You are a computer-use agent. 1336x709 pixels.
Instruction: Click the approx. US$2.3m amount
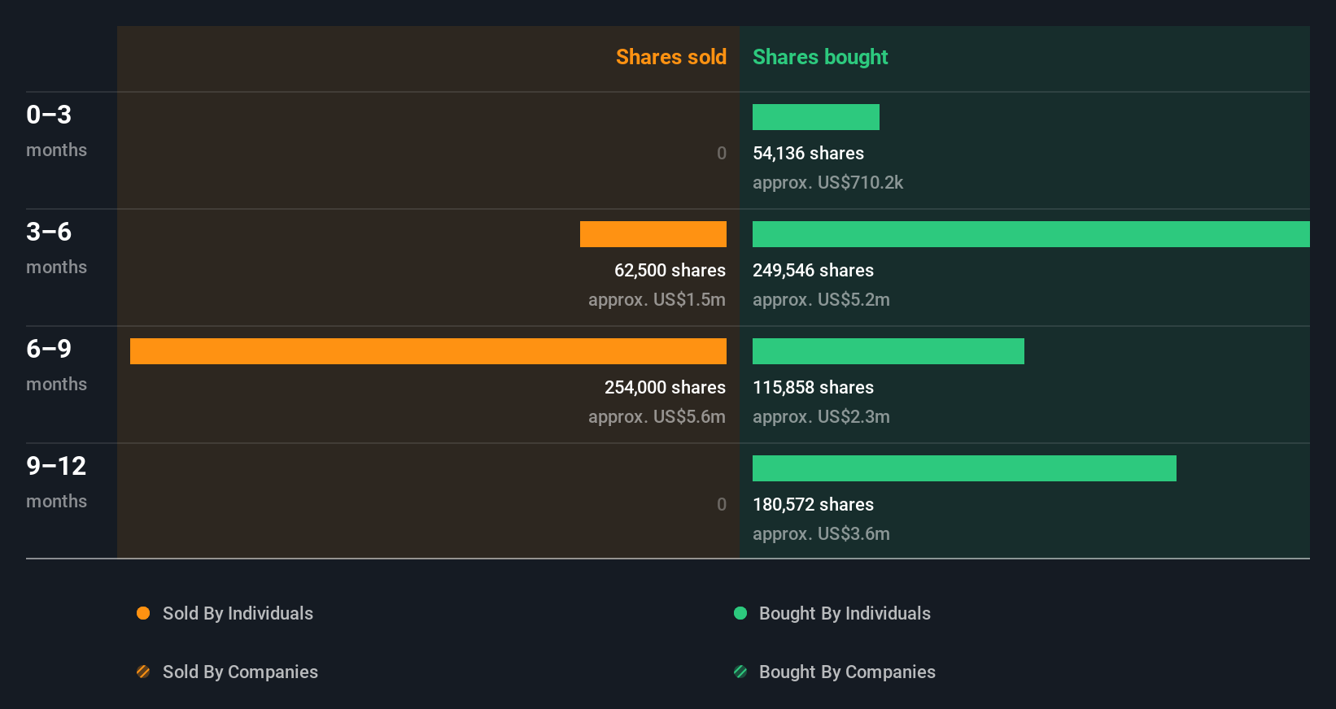pos(821,416)
